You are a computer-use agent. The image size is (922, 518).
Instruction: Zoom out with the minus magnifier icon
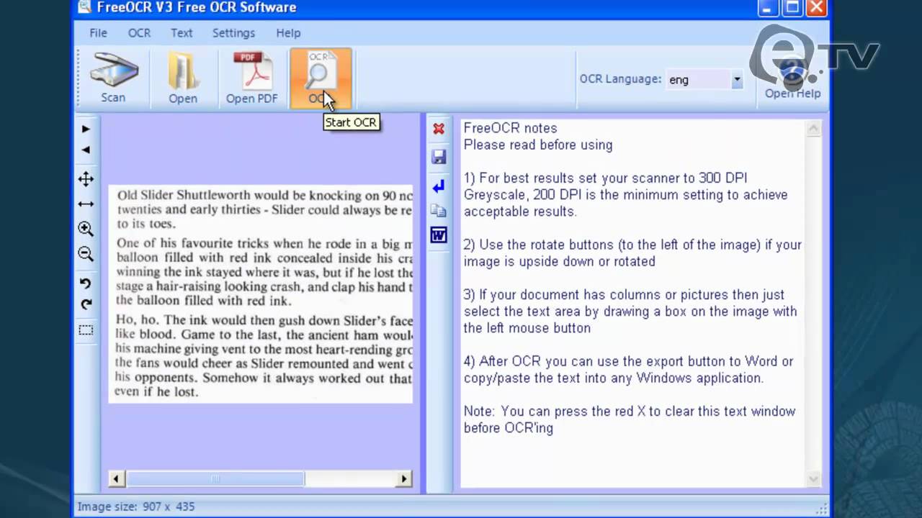(86, 253)
